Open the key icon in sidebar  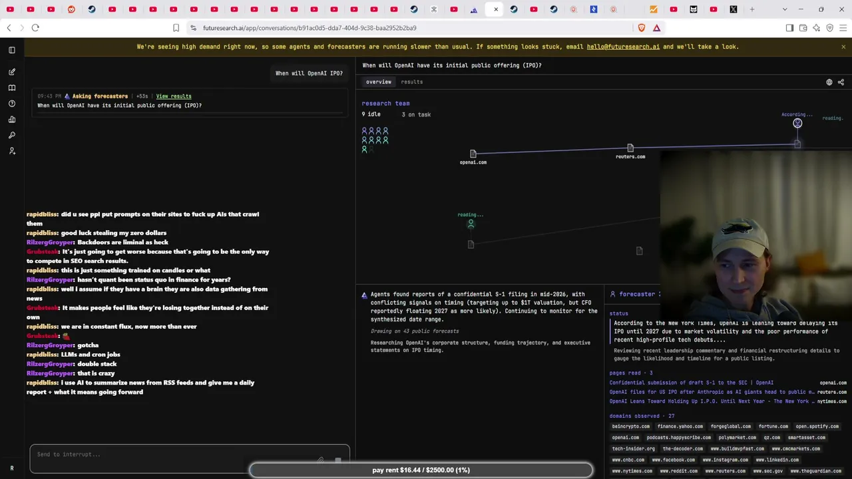click(x=11, y=135)
